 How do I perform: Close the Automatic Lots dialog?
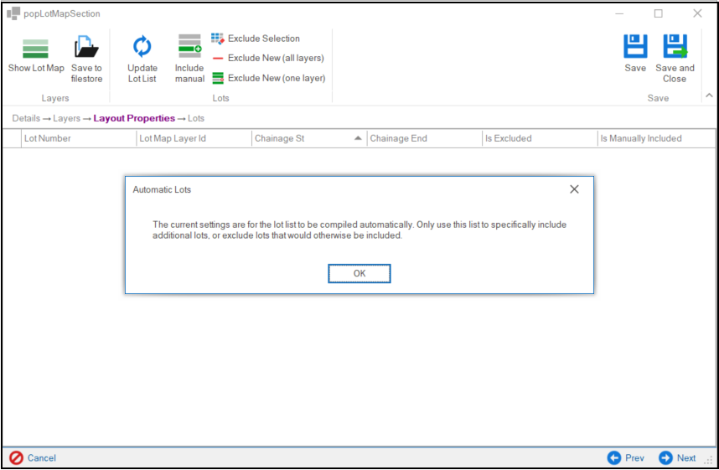click(574, 189)
